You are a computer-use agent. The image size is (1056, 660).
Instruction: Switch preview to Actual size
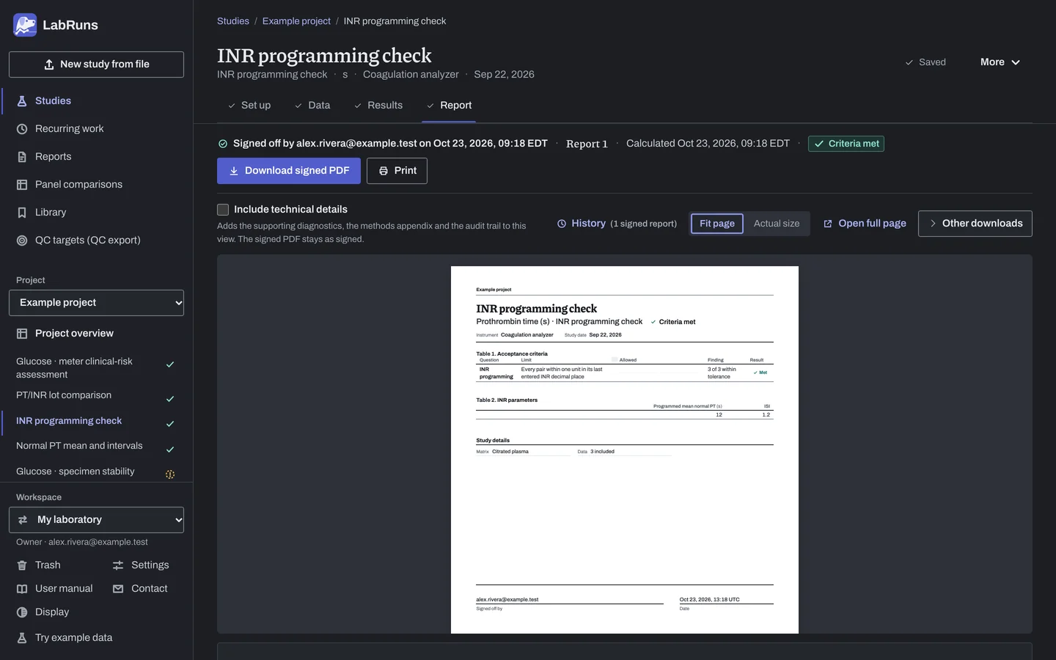777,224
